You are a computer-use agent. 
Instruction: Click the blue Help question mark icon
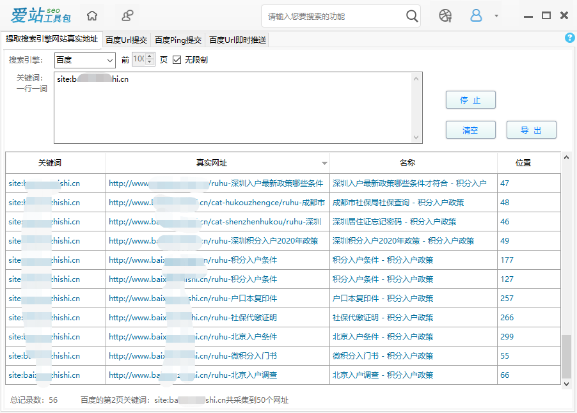[x=569, y=38]
